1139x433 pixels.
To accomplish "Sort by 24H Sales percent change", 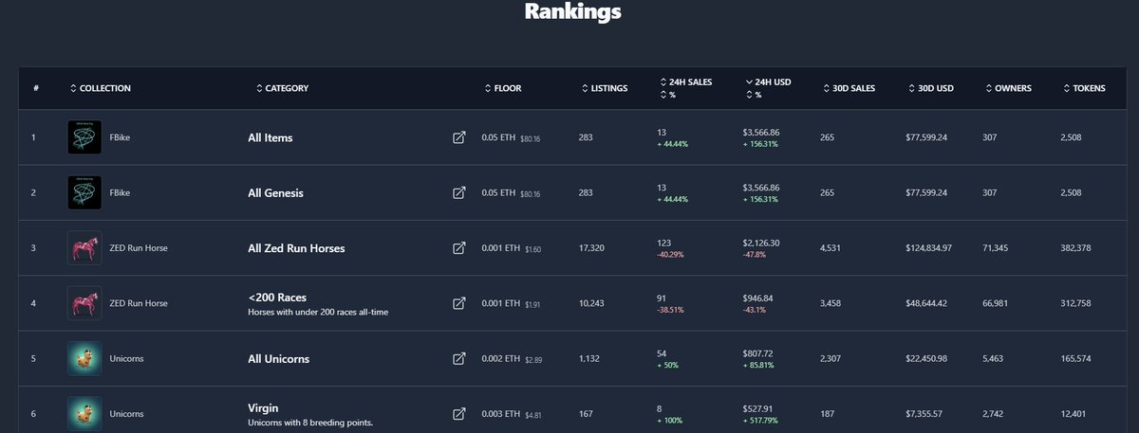I will 666,95.
